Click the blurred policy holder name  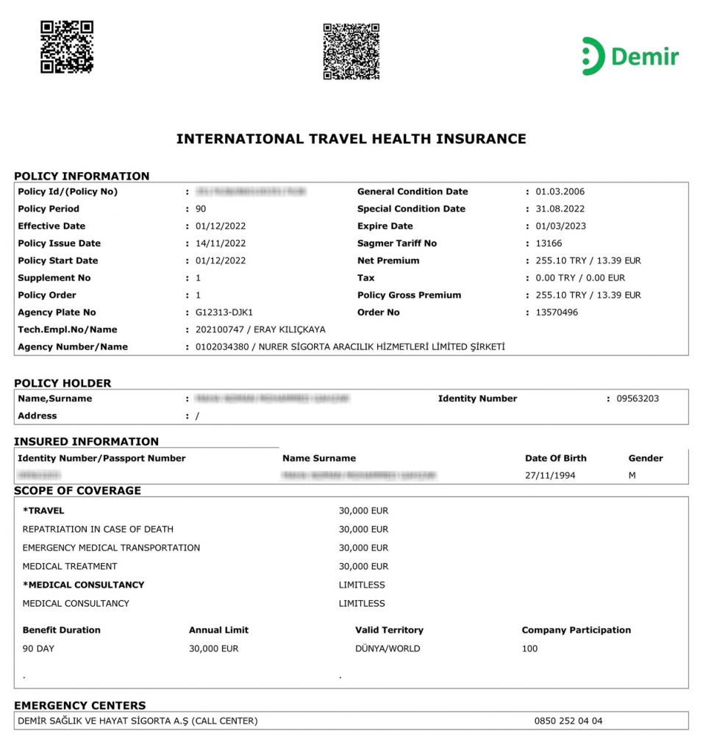(x=272, y=399)
